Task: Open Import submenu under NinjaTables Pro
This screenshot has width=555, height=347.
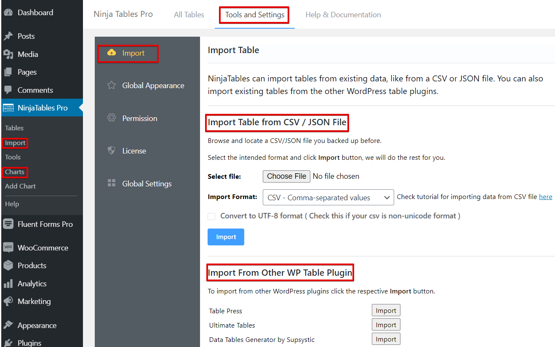Action: pos(15,143)
